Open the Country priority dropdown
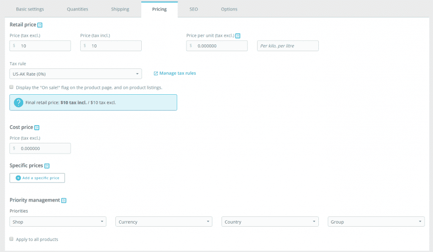Viewport: 433px width, 252px height. point(270,221)
